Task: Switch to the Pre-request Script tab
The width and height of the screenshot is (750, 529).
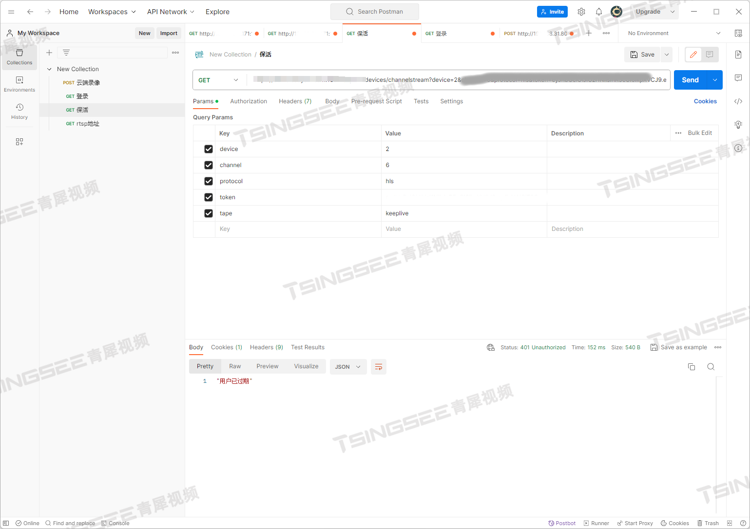Action: pos(377,101)
